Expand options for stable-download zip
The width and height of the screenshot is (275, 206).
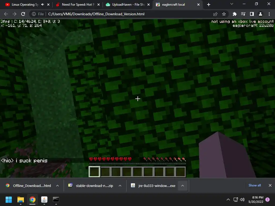pos(120,186)
